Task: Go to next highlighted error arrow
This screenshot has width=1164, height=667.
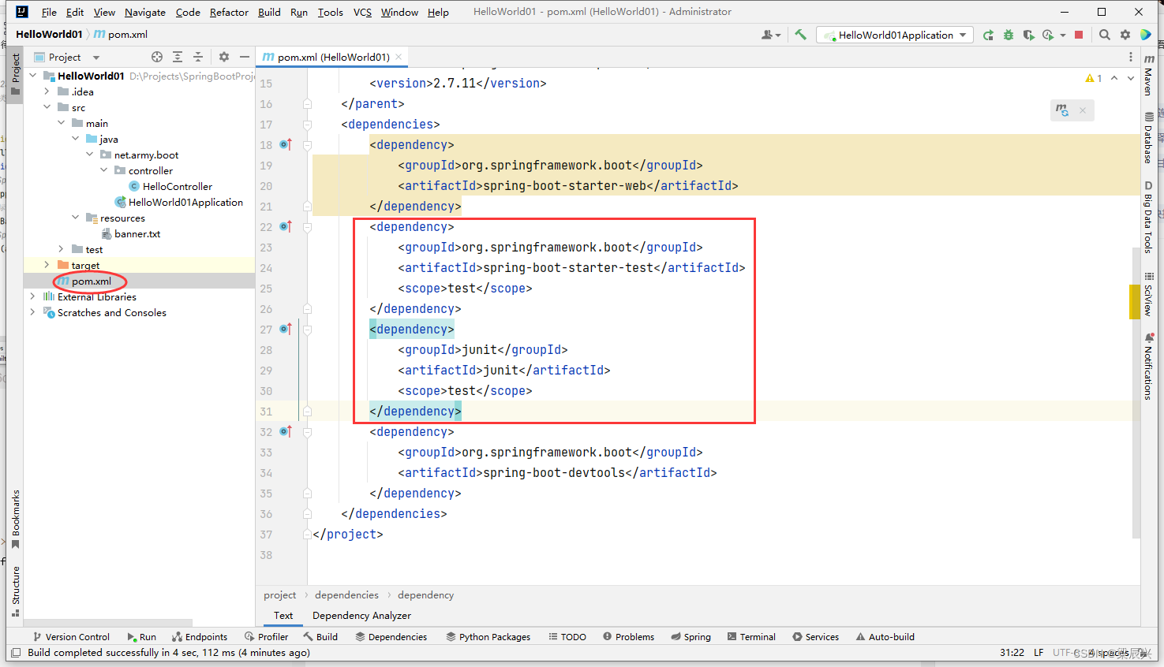Action: [1130, 78]
